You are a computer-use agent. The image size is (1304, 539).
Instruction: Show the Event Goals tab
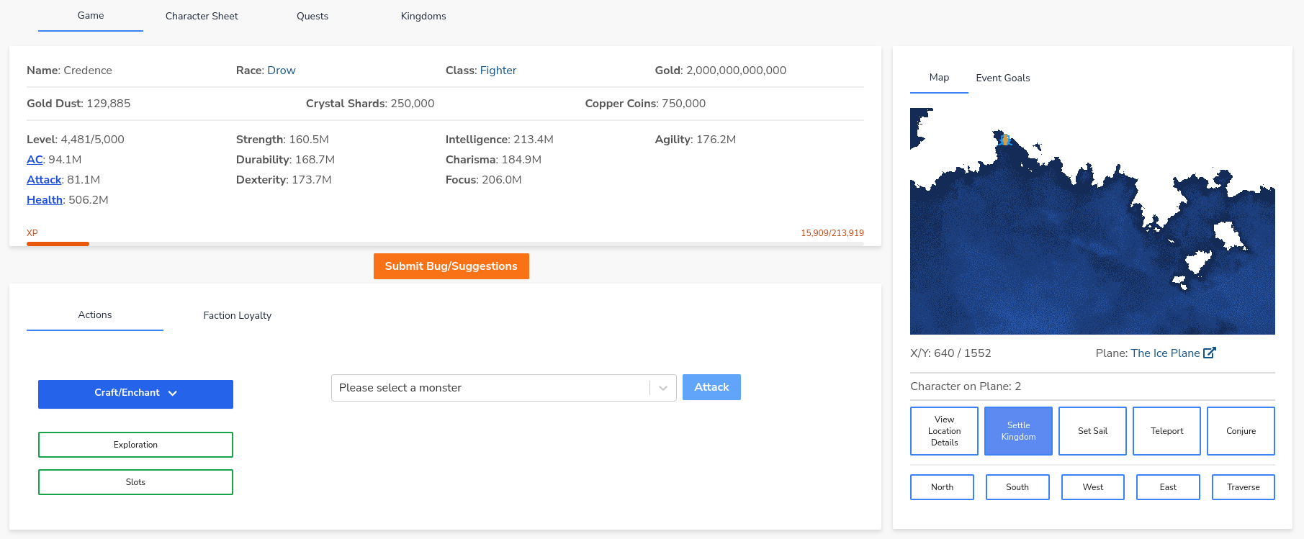(x=1002, y=78)
